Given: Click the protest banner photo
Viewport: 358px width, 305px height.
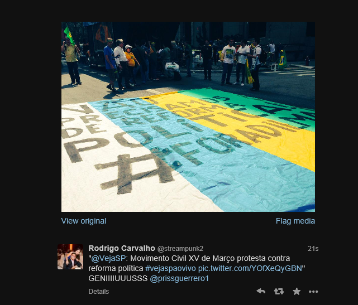Looking at the screenshot, I should click(188, 117).
